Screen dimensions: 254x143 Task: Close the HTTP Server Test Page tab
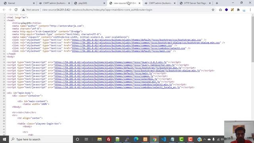click(x=210, y=3)
